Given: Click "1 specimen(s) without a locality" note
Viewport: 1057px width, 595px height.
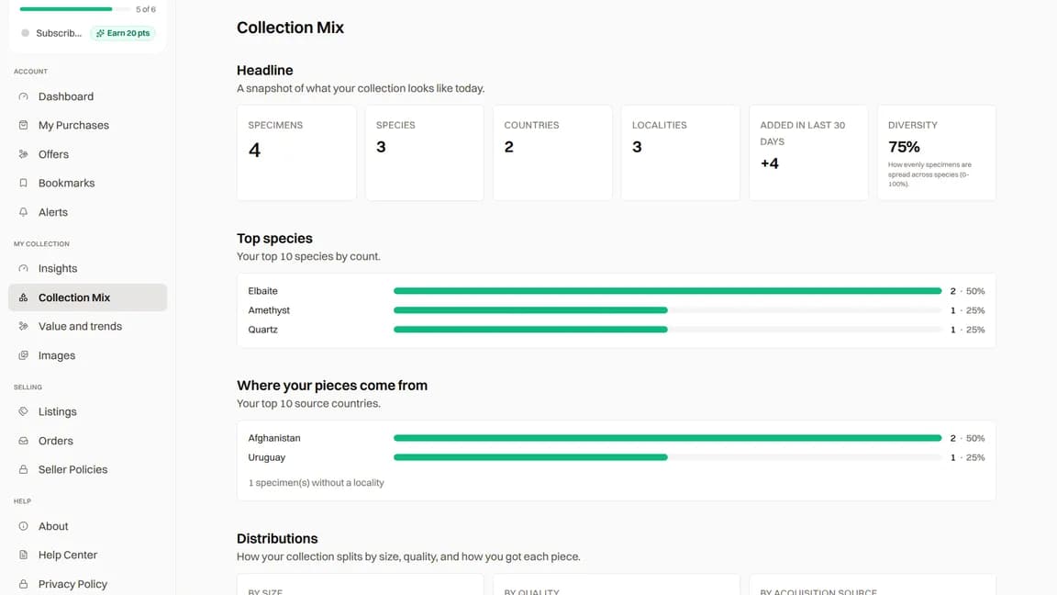Looking at the screenshot, I should click(x=317, y=482).
